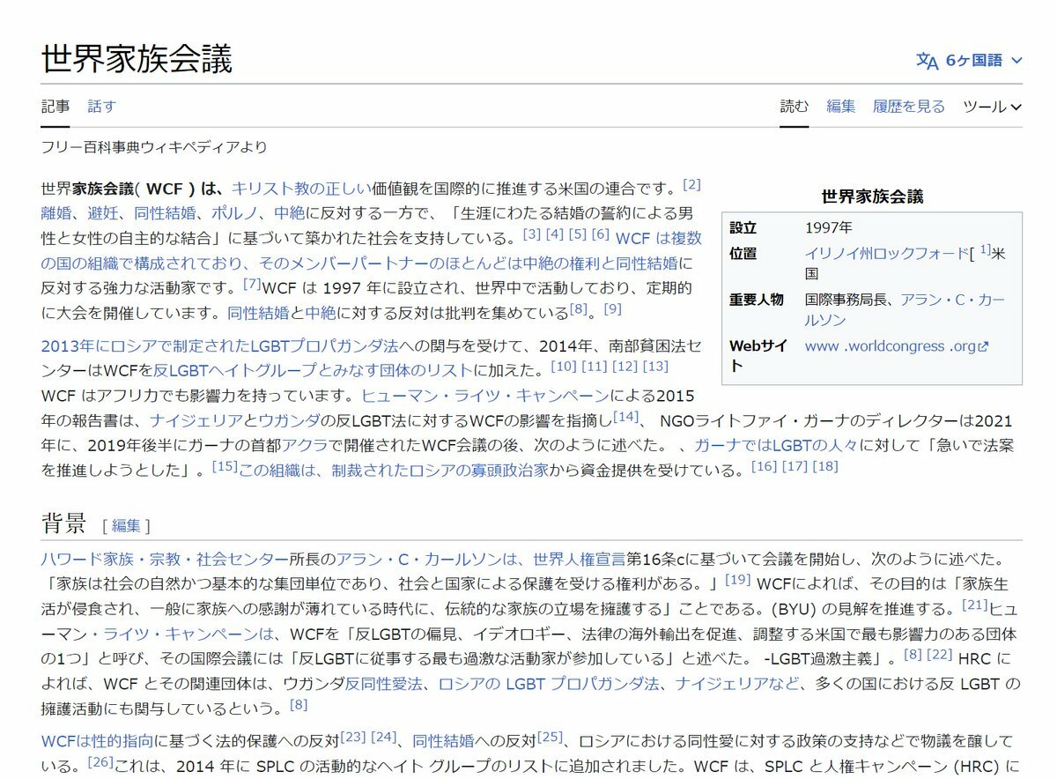Click citation reference [15]
The width and height of the screenshot is (1057, 779).
[x=225, y=466]
